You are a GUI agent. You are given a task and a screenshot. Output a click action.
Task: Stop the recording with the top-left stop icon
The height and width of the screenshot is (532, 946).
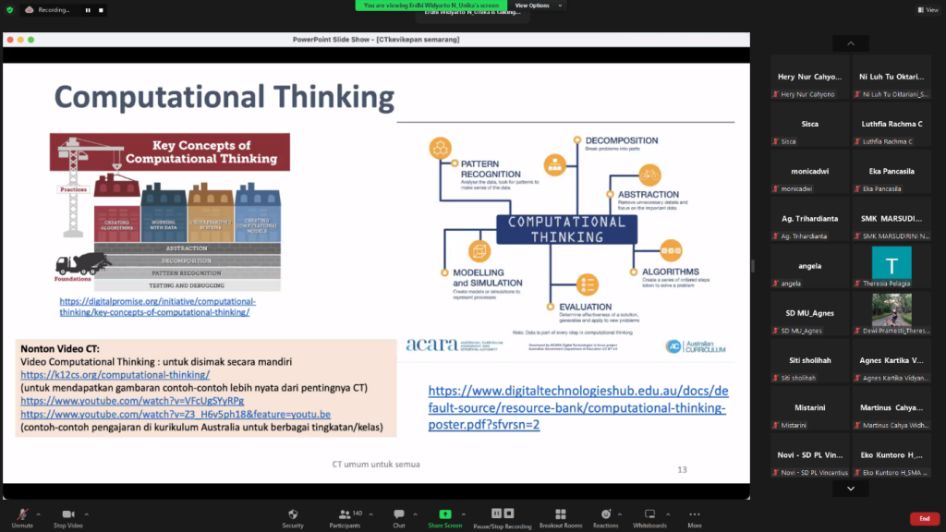(100, 10)
